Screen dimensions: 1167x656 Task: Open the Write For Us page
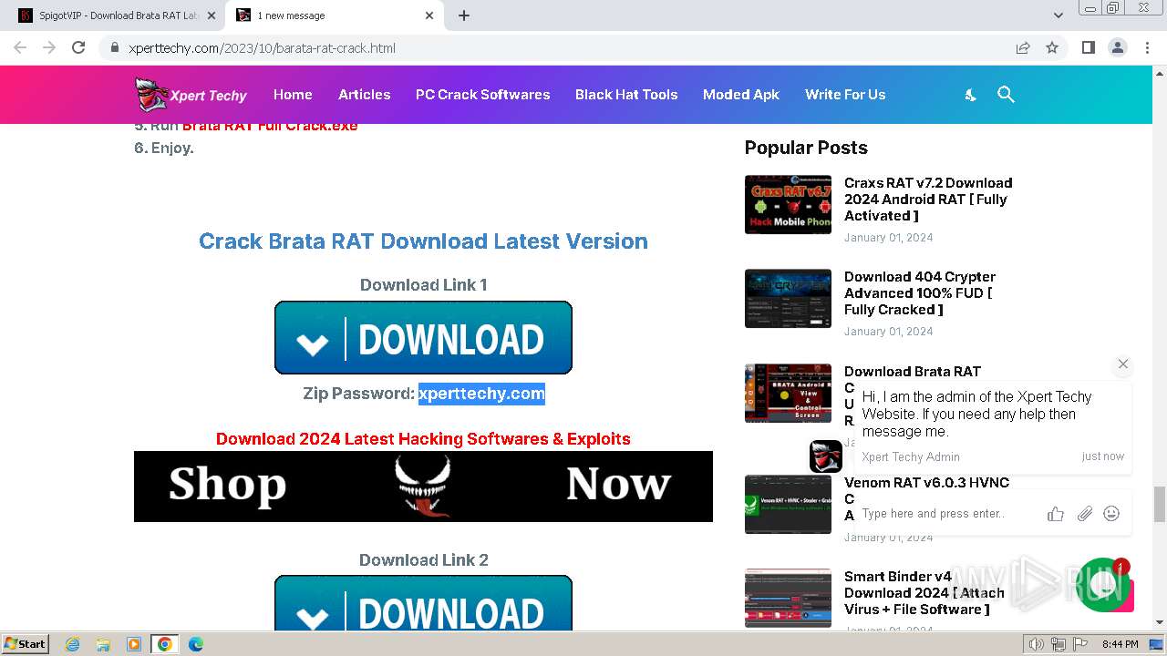point(845,95)
